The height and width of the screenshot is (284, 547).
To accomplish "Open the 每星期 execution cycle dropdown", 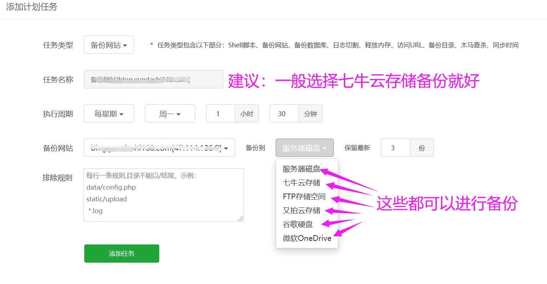I will tap(109, 114).
